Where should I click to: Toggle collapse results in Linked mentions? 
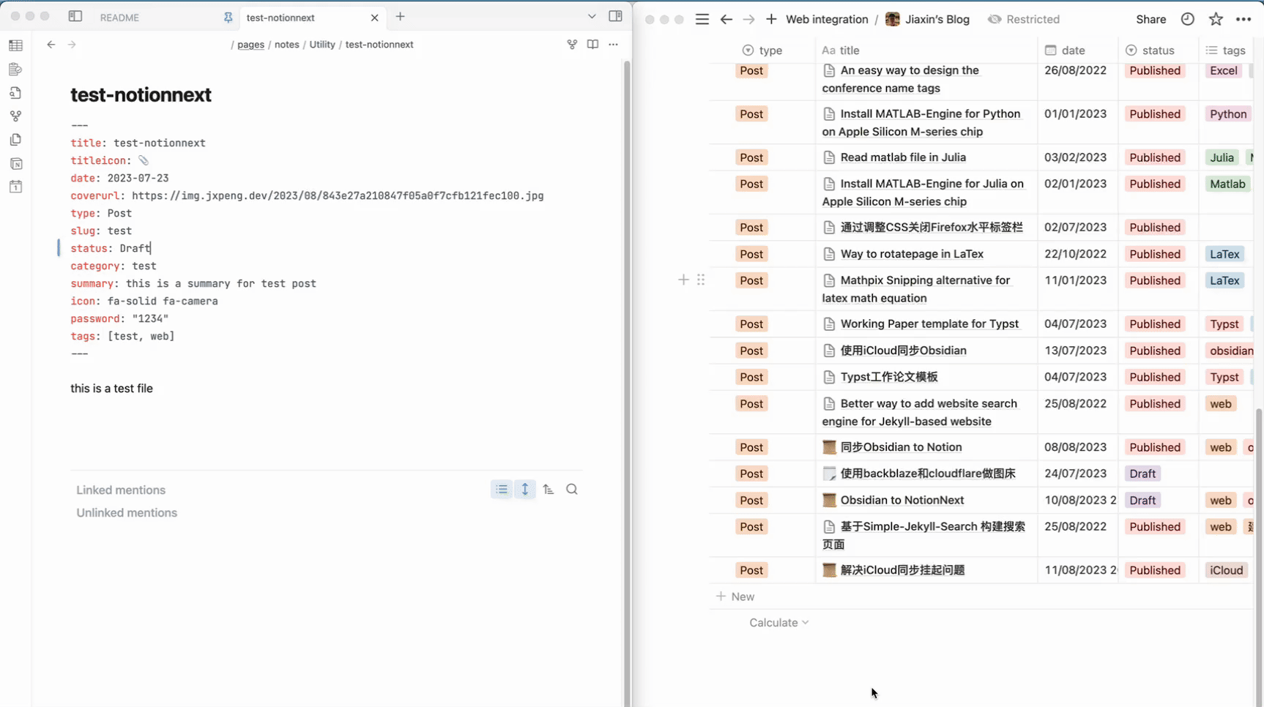click(x=502, y=490)
